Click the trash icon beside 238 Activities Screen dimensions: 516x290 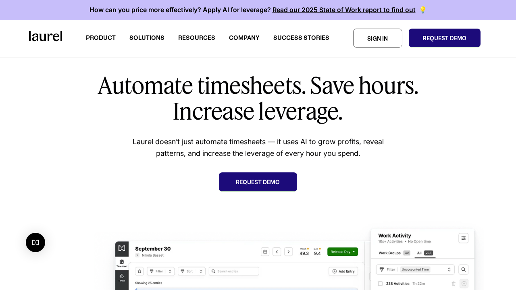coord(454,284)
